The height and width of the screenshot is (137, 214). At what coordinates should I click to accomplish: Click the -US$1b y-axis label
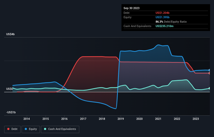(x=11, y=112)
